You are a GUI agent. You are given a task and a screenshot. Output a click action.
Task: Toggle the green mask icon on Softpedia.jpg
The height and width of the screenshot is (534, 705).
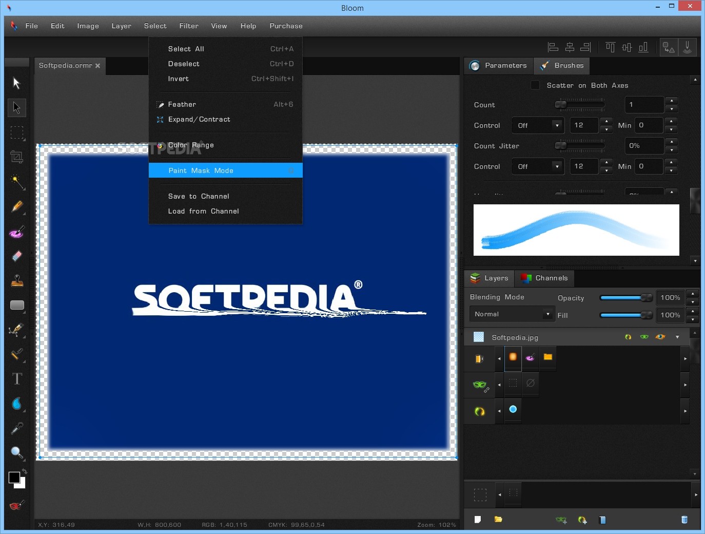tap(644, 337)
